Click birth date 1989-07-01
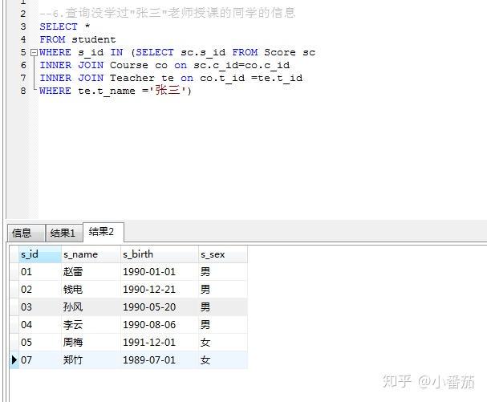The image size is (487, 402). click(x=160, y=360)
